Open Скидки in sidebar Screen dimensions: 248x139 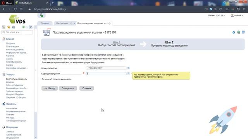click(x=9, y=65)
